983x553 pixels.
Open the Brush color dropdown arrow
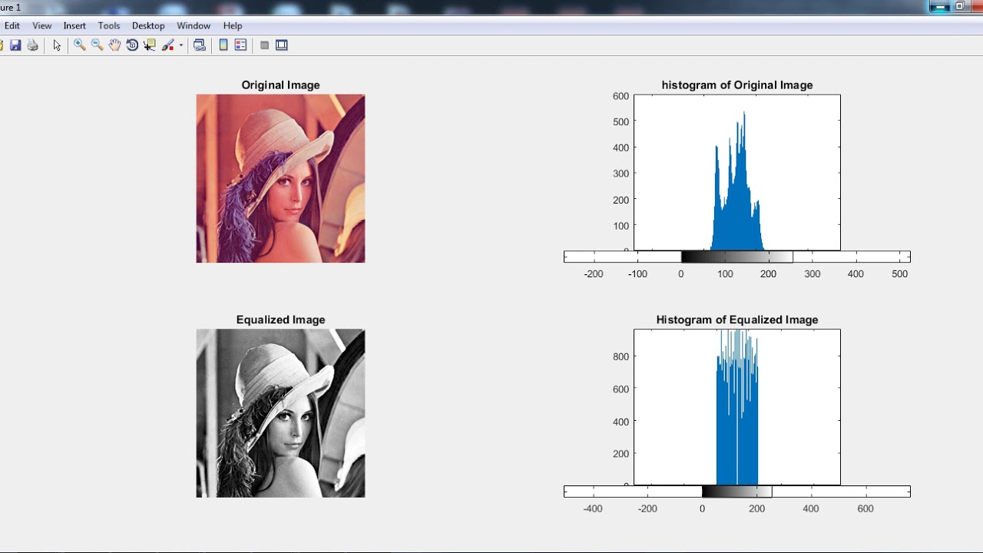pos(181,45)
